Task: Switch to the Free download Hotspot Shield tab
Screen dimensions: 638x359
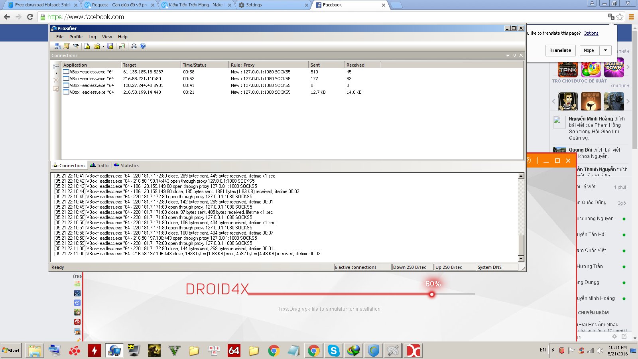Action: [x=42, y=5]
